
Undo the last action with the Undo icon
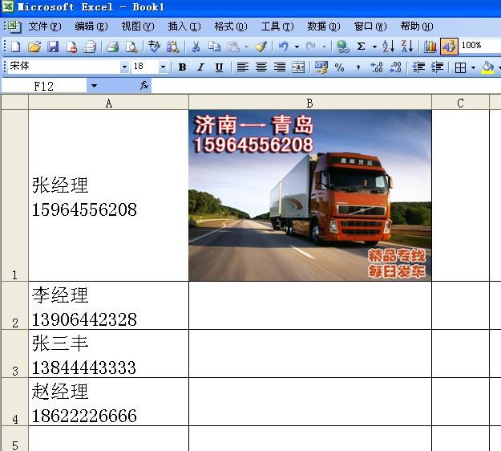(x=283, y=47)
